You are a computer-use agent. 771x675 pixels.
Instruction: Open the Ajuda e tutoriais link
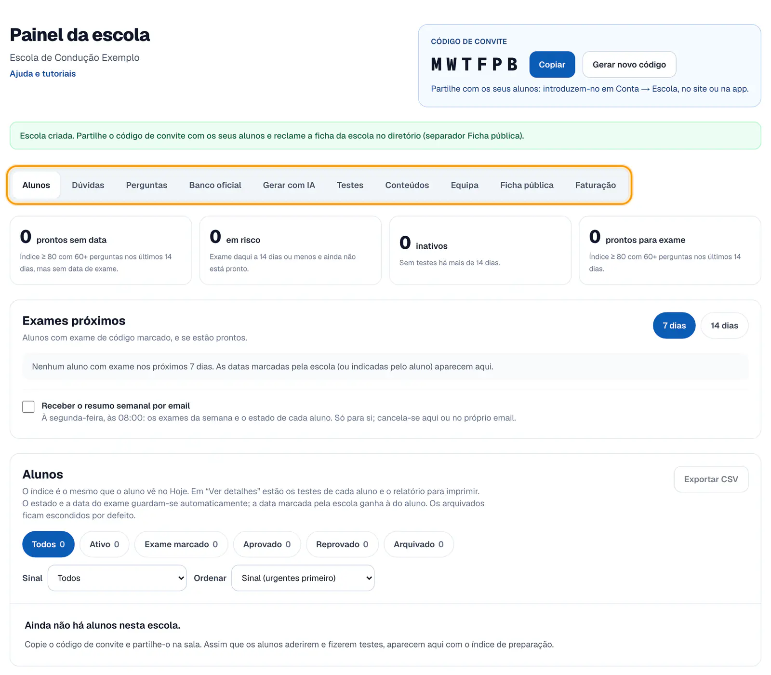click(x=43, y=74)
